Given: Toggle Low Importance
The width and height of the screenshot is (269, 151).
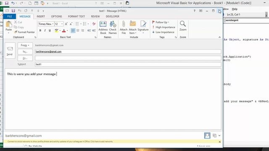Looking at the screenshot, I should [x=163, y=32].
